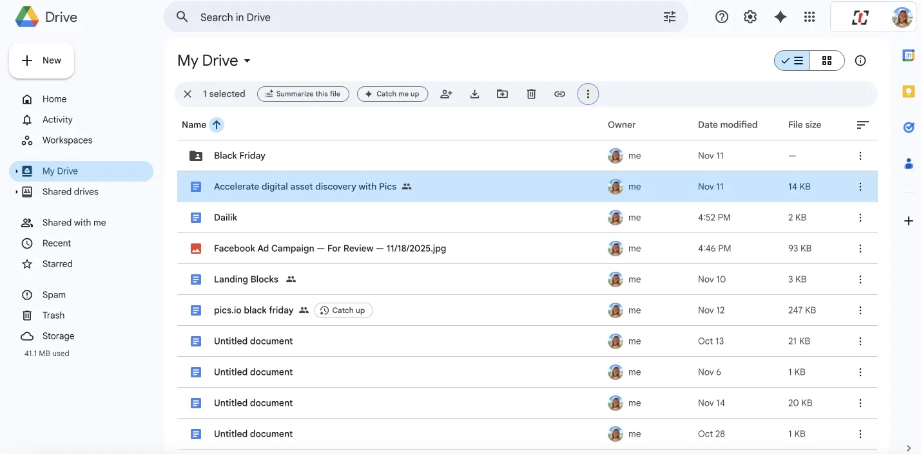Open the Google apps grid
The height and width of the screenshot is (454, 921).
[810, 17]
